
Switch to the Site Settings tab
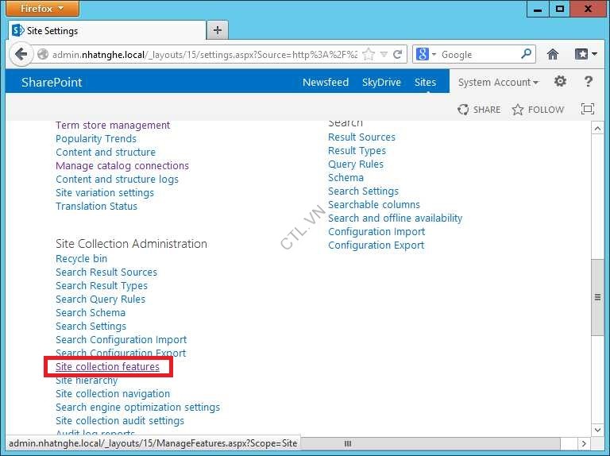[x=103, y=31]
